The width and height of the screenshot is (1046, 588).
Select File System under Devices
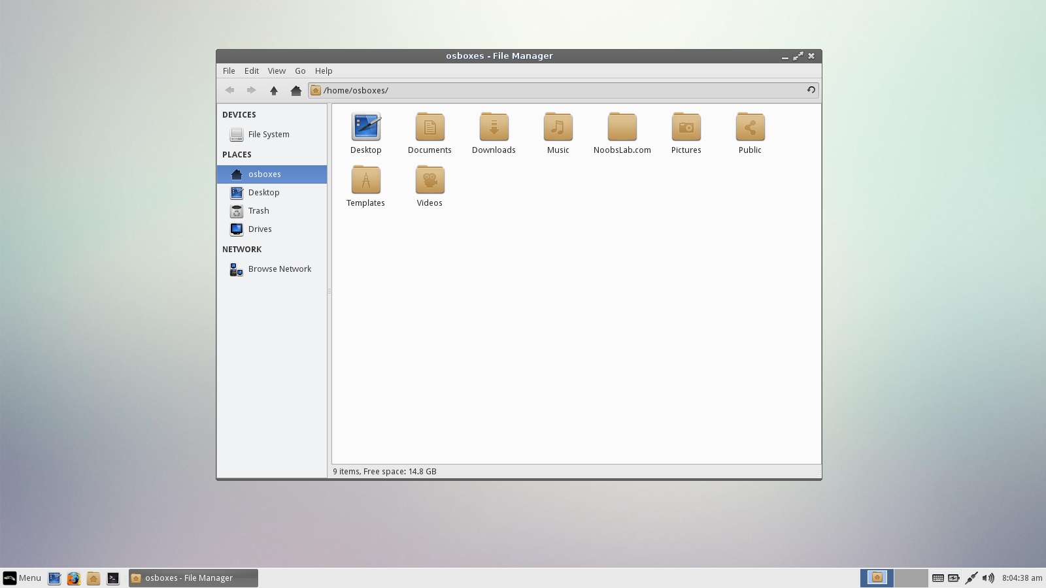pyautogui.click(x=268, y=135)
